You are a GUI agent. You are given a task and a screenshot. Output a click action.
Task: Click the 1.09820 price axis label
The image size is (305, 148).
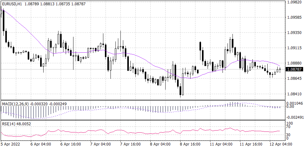[294, 2]
